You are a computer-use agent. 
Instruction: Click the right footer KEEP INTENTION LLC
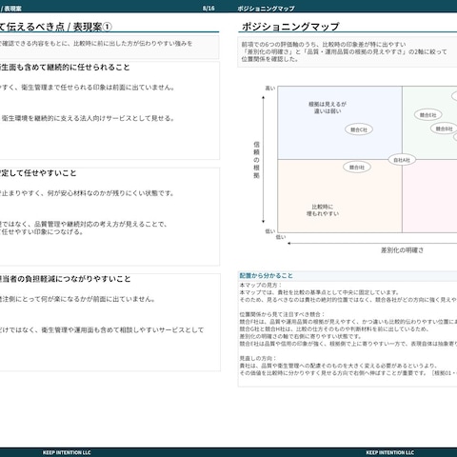point(390,452)
